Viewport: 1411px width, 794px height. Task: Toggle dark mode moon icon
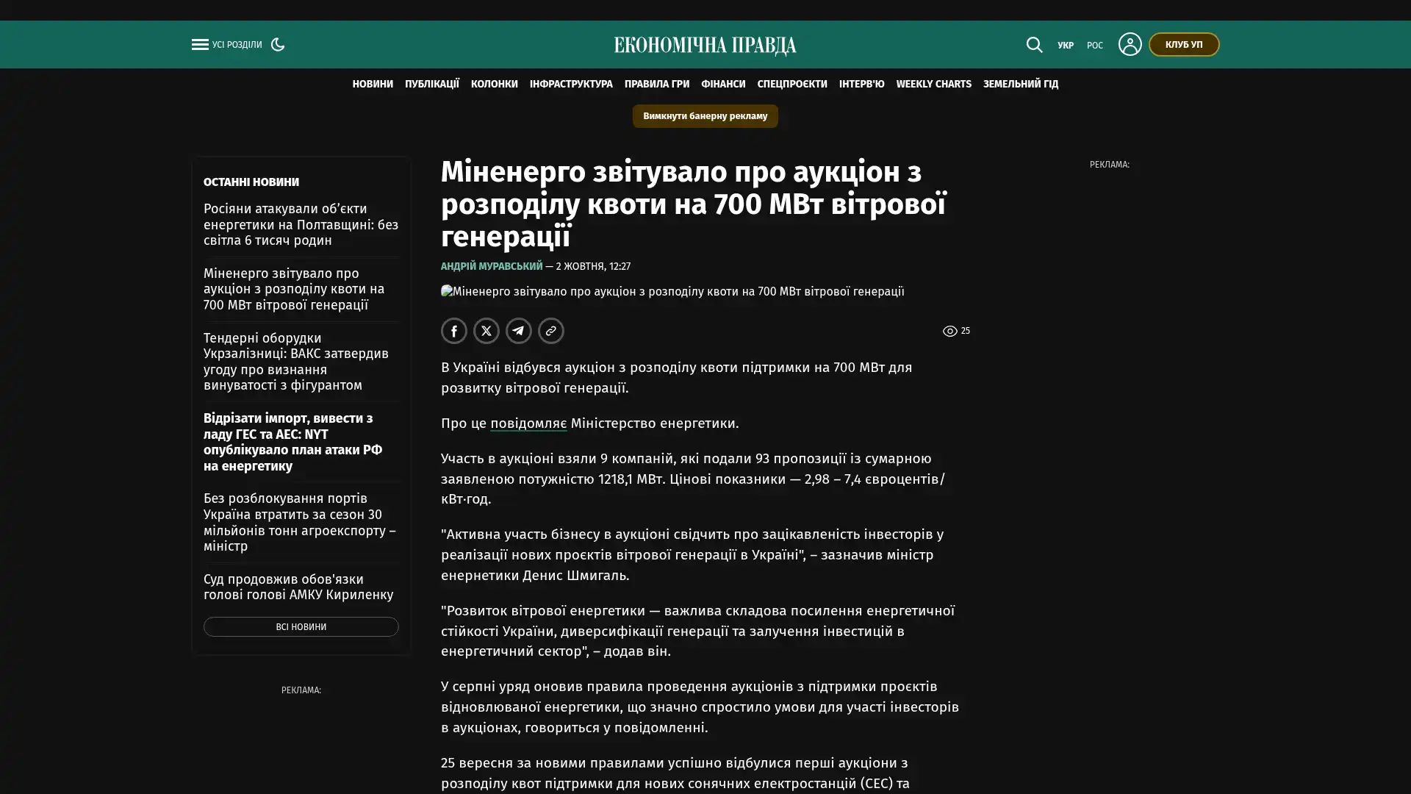tap(278, 44)
